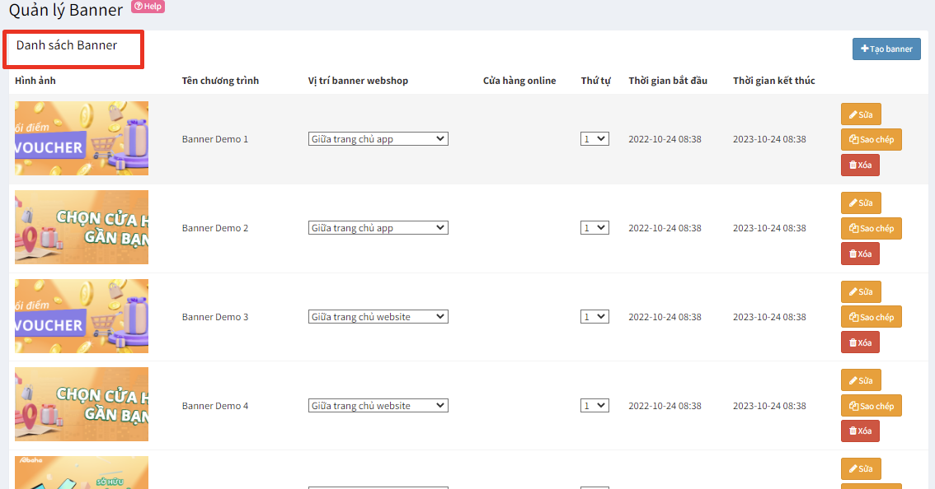The image size is (935, 489).
Task: Remove Banner Demo 2 using Xóa
Action: pyautogui.click(x=860, y=254)
